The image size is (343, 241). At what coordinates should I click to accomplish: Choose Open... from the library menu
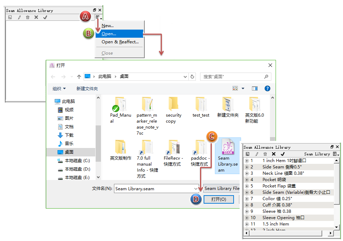coord(109,34)
